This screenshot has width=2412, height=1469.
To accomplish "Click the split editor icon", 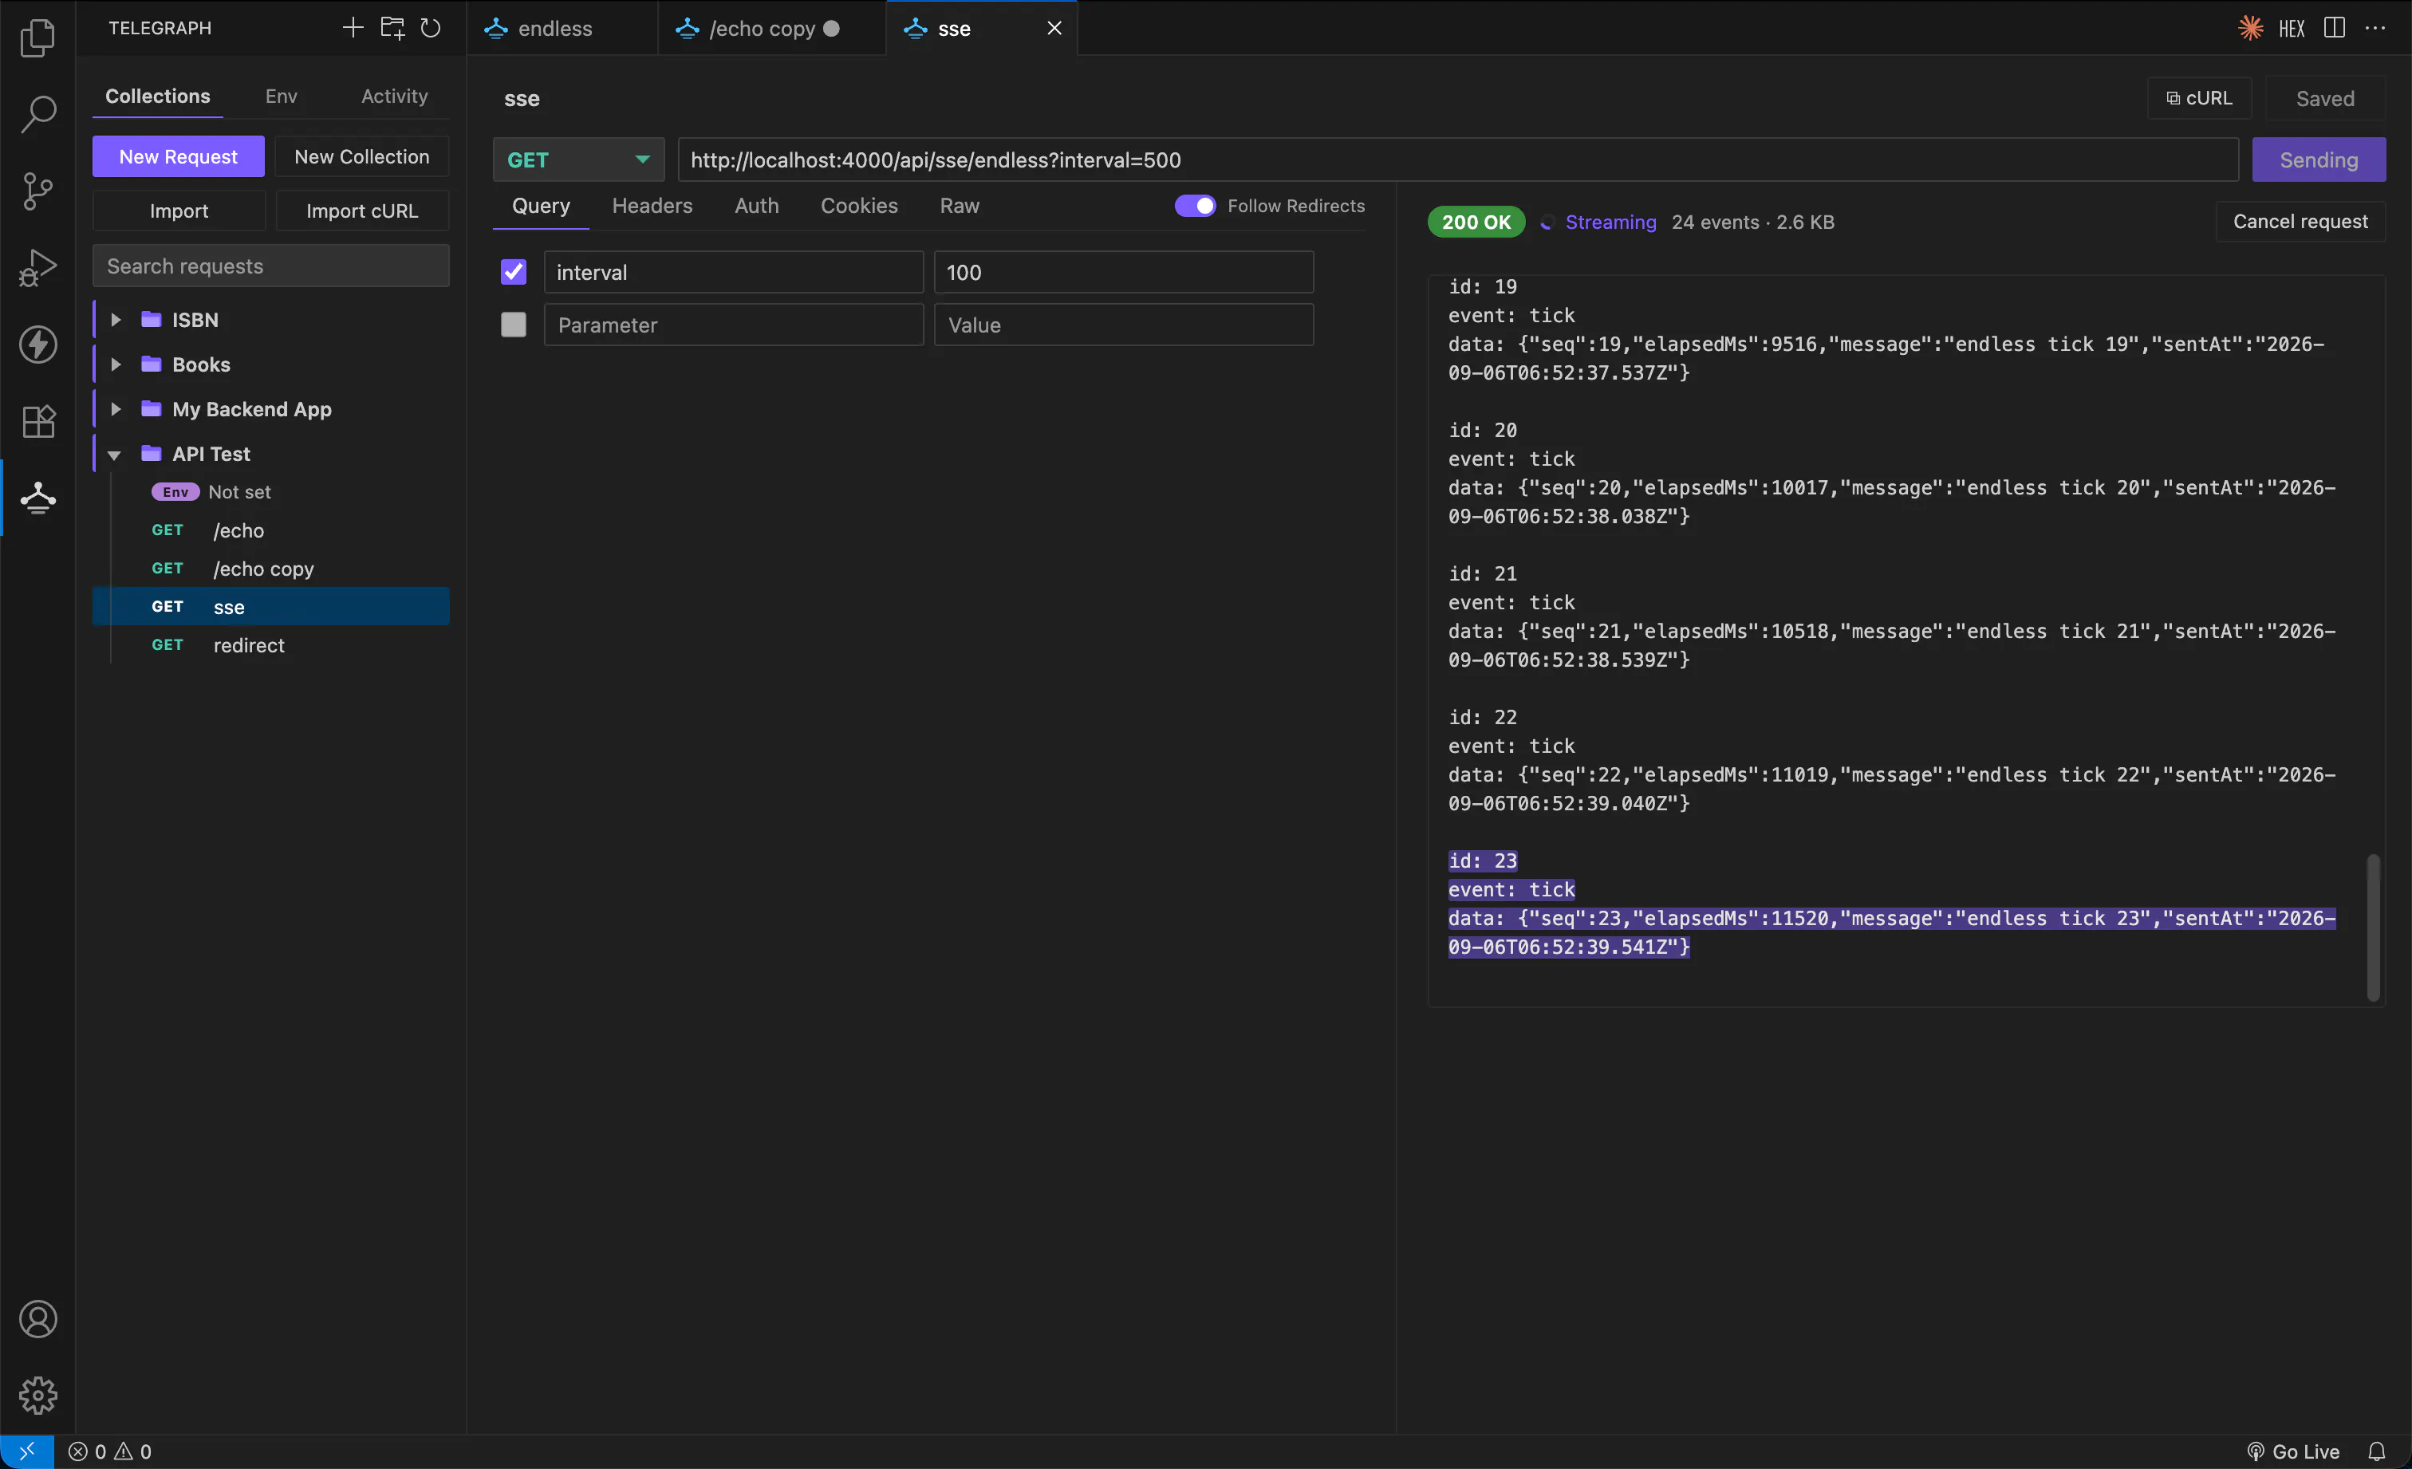I will 2335,27.
